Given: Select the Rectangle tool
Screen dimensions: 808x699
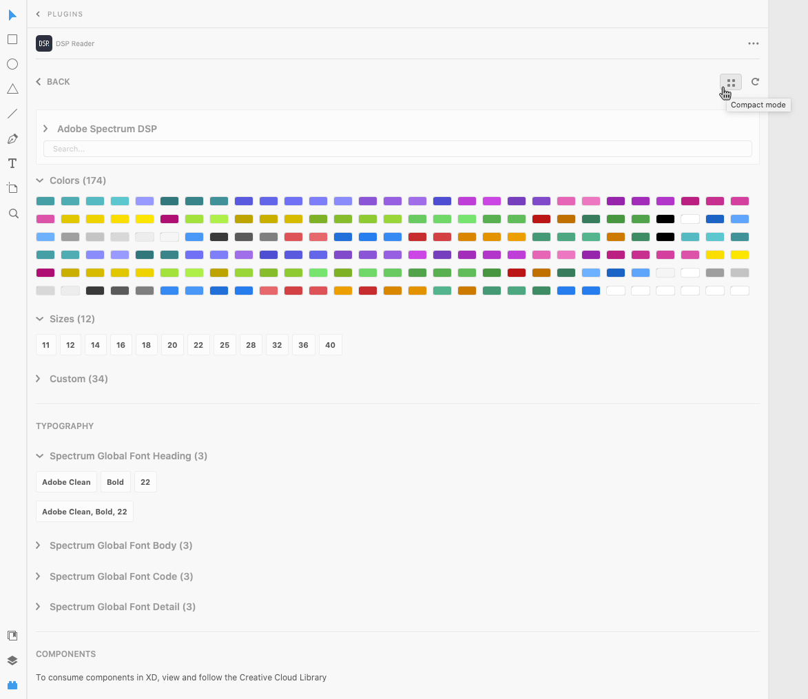Looking at the screenshot, I should click(x=12, y=39).
